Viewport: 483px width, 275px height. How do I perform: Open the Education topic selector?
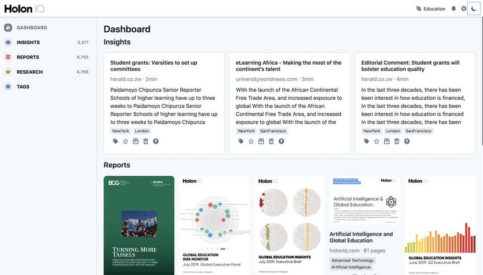tap(430, 9)
